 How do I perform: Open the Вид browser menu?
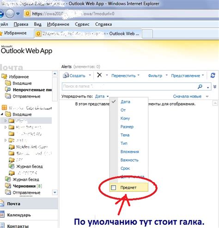pos(38,24)
